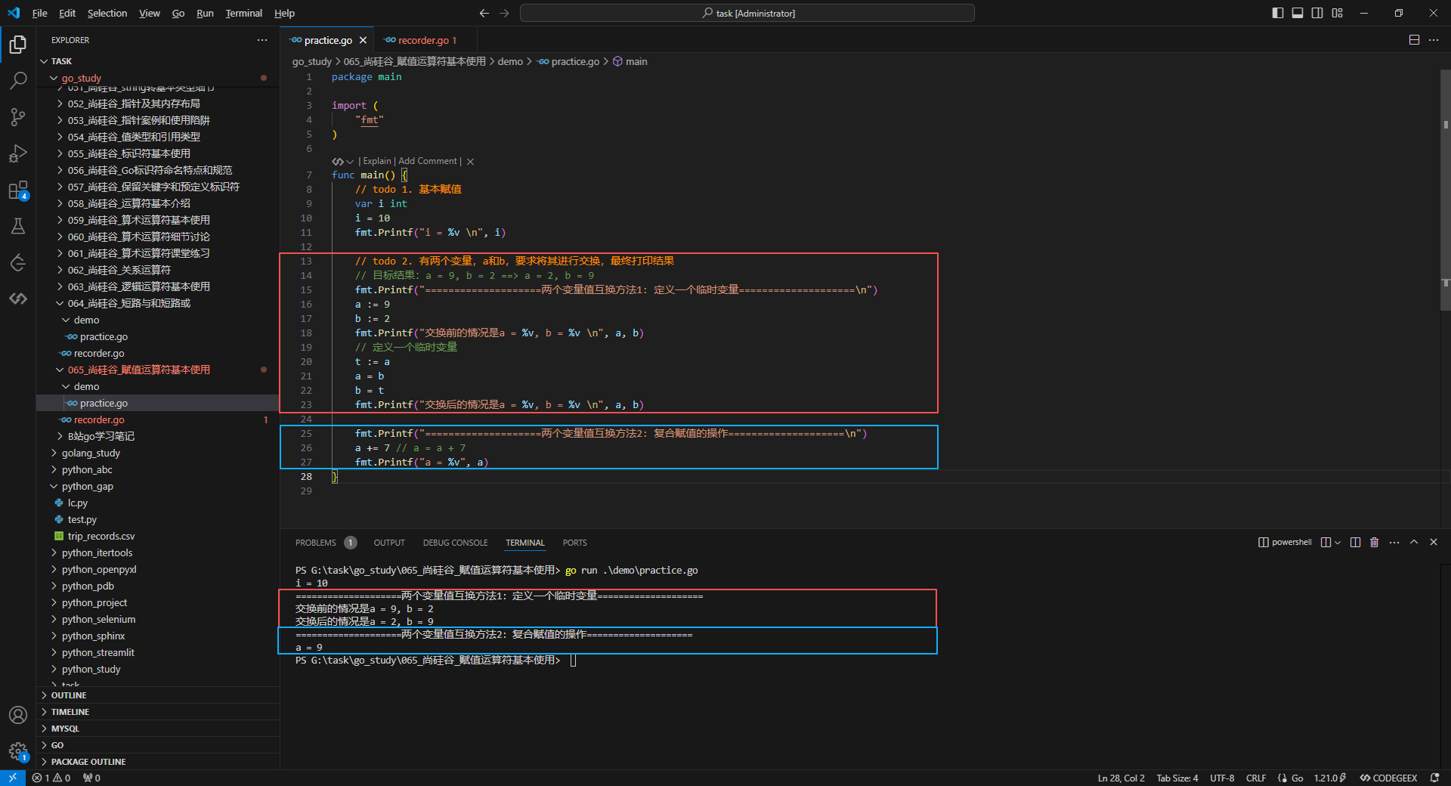The image size is (1451, 786).
Task: Dismiss the CodeGeeX code lens
Action: [x=470, y=161]
